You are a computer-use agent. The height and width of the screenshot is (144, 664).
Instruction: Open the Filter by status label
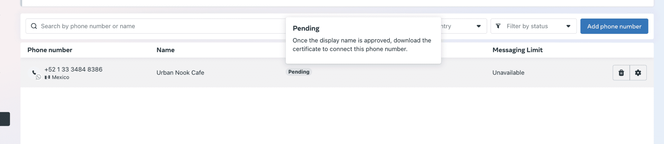[x=527, y=26]
